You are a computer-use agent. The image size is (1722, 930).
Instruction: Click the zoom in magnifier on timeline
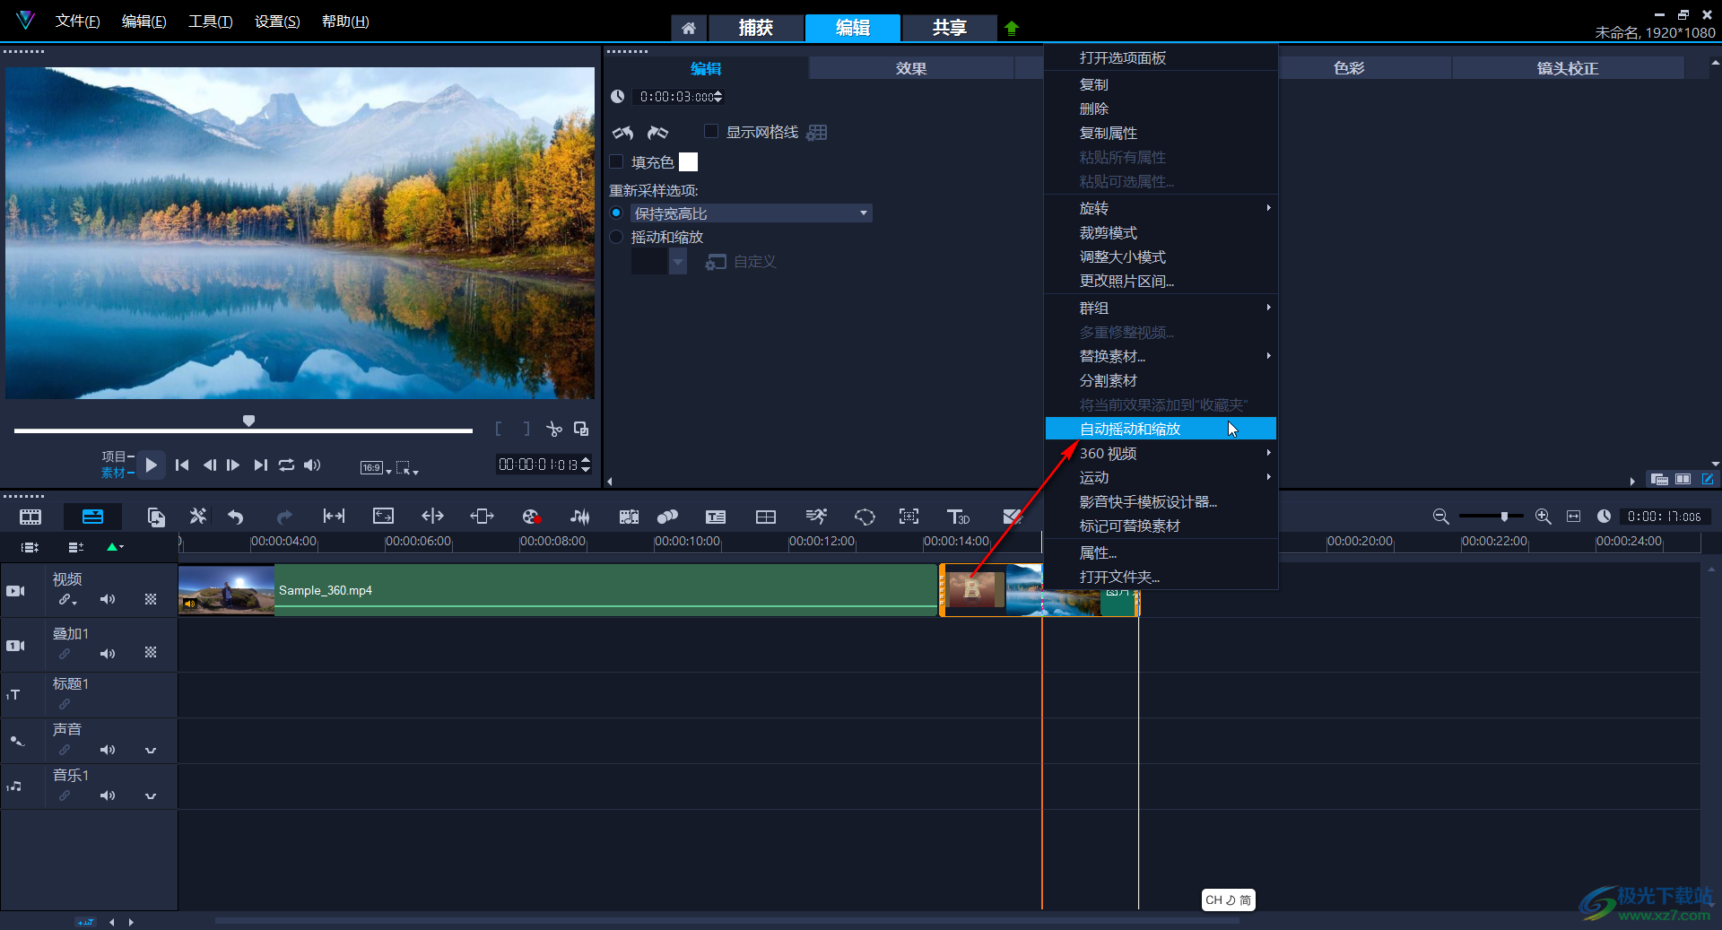pos(1543,517)
